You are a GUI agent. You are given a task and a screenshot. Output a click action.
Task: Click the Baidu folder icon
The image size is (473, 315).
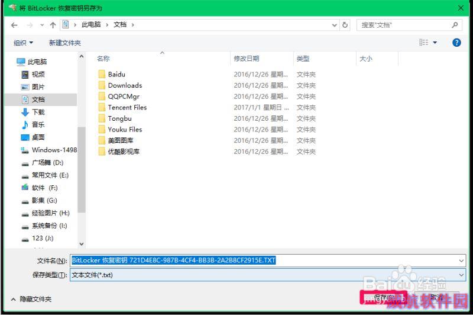pos(102,74)
